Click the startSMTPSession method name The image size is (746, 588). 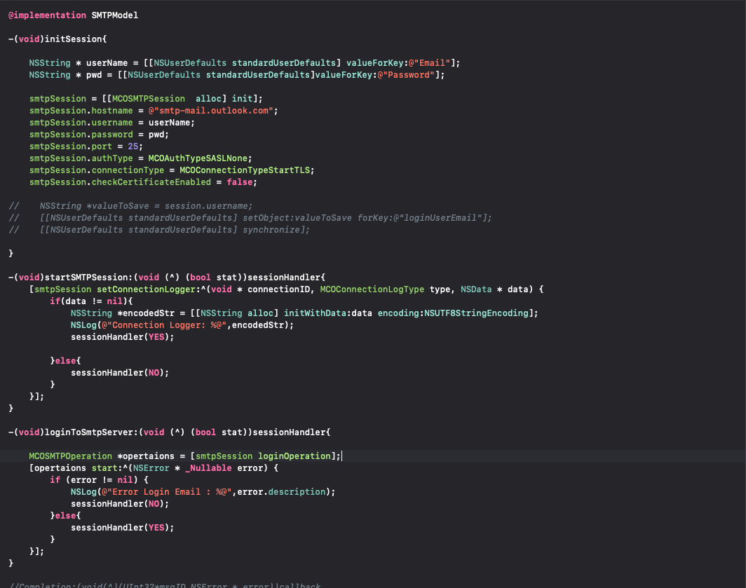88,277
